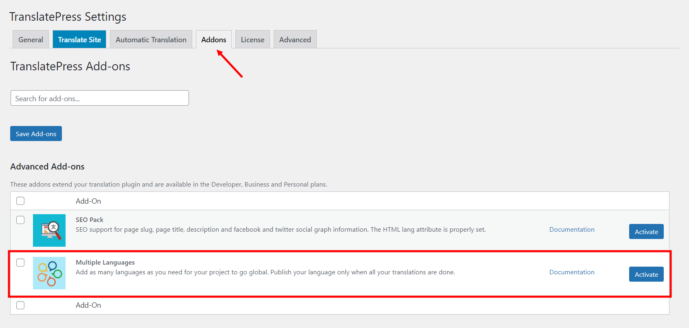Viewport: 689px width, 328px height.
Task: Tick the select-all checkbox in table header
Action: tap(20, 201)
